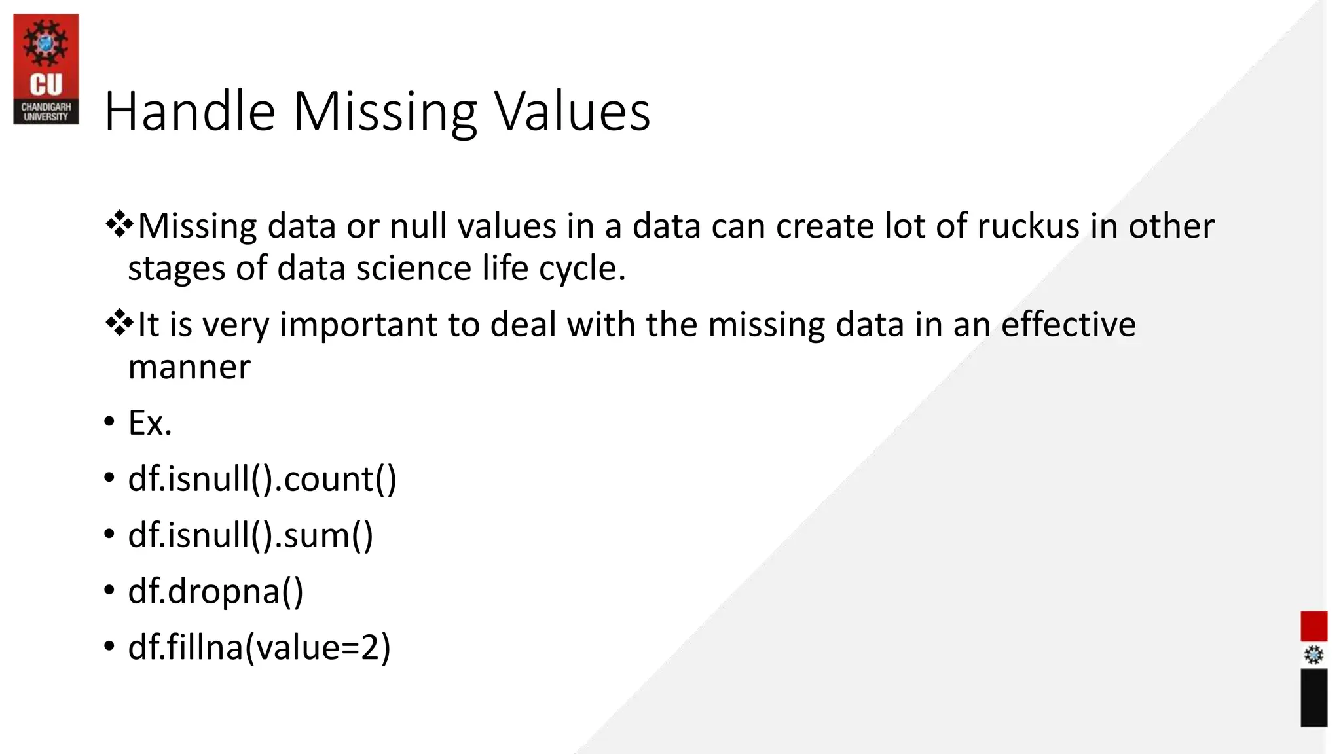Viewport: 1341px width, 754px height.
Task: Click the round bullet before df.fillna
Action: 109,647
